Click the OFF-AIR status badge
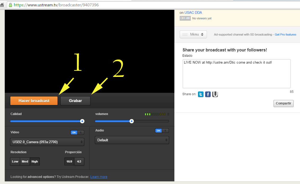This screenshot has width=300, height=184. (185, 18)
